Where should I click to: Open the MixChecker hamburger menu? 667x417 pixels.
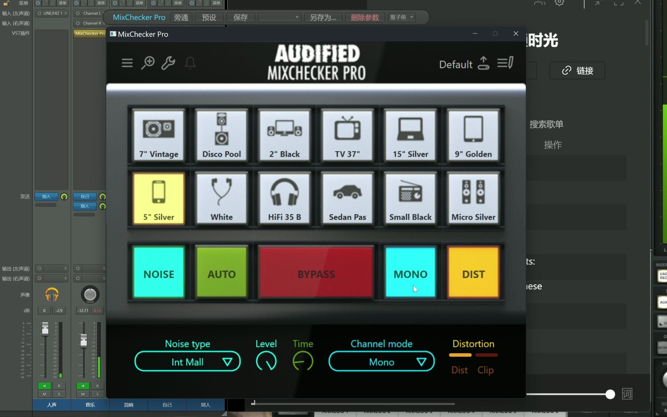click(127, 63)
